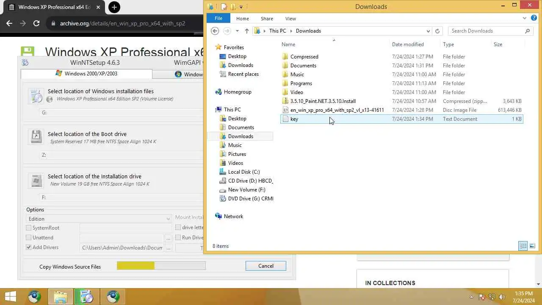Click File Explorer icon on taskbar
This screenshot has width=542, height=305.
[x=61, y=297]
